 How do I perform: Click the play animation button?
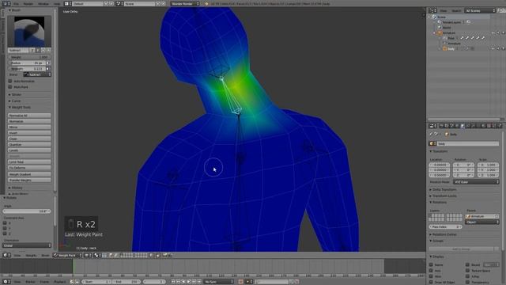(189, 282)
